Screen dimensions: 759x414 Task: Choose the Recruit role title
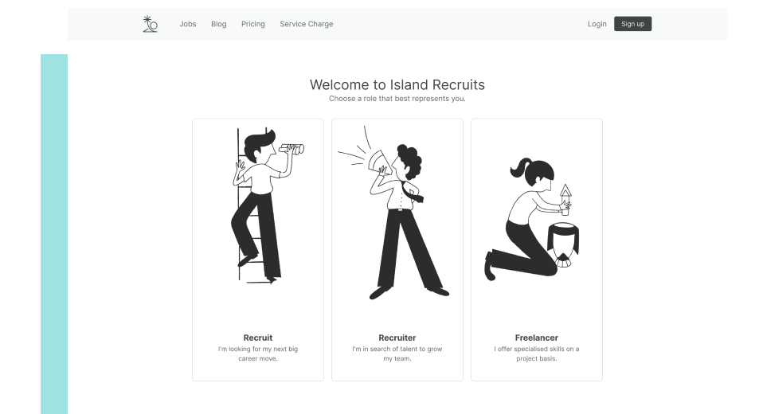click(x=258, y=338)
